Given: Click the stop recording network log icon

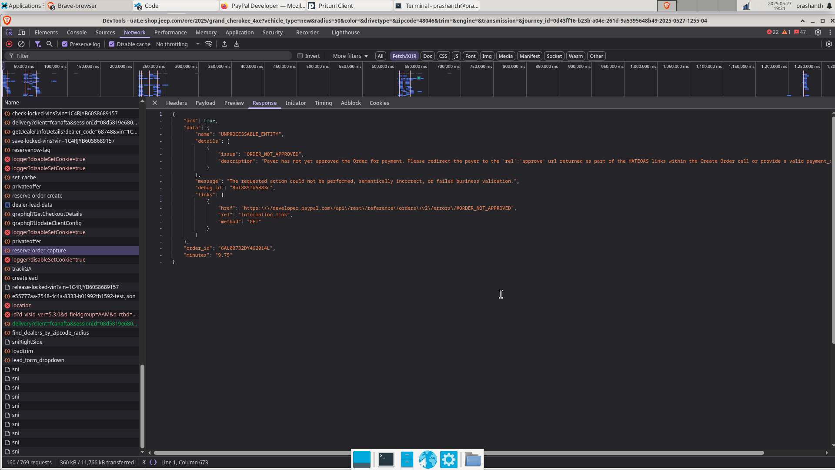Looking at the screenshot, I should [9, 44].
